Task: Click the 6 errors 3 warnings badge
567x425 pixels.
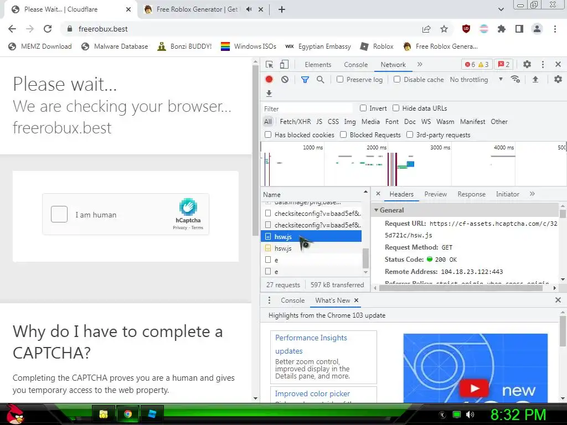Action: (477, 64)
